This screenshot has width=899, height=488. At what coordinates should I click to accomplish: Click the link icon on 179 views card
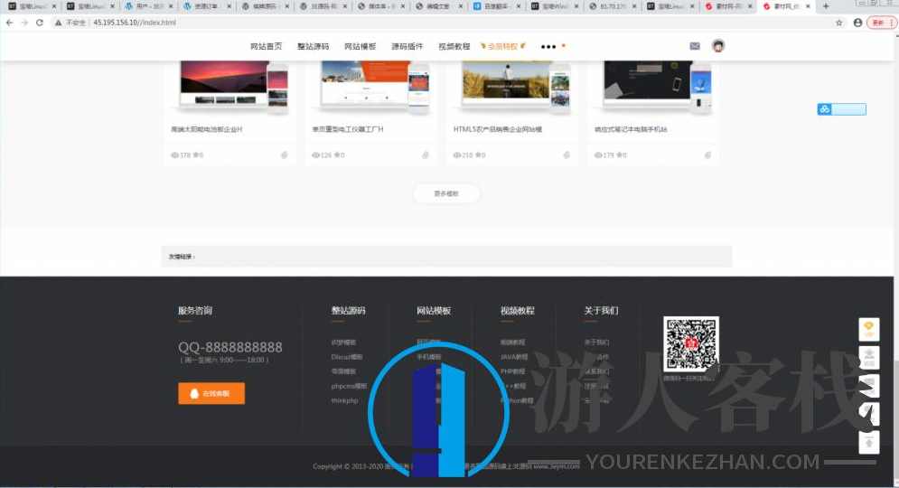point(707,155)
